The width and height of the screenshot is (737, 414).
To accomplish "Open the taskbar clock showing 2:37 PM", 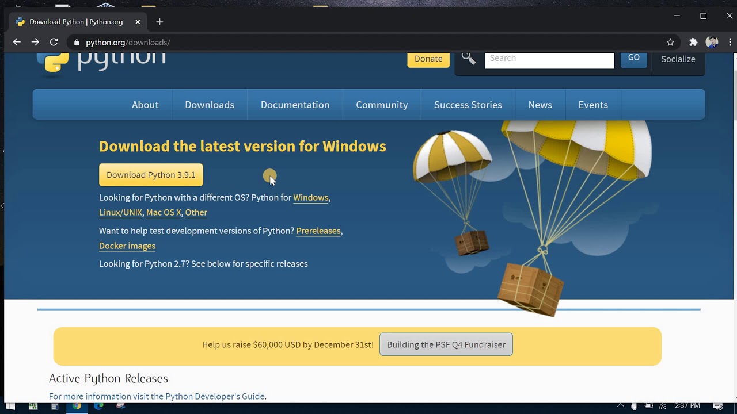I will [687, 406].
